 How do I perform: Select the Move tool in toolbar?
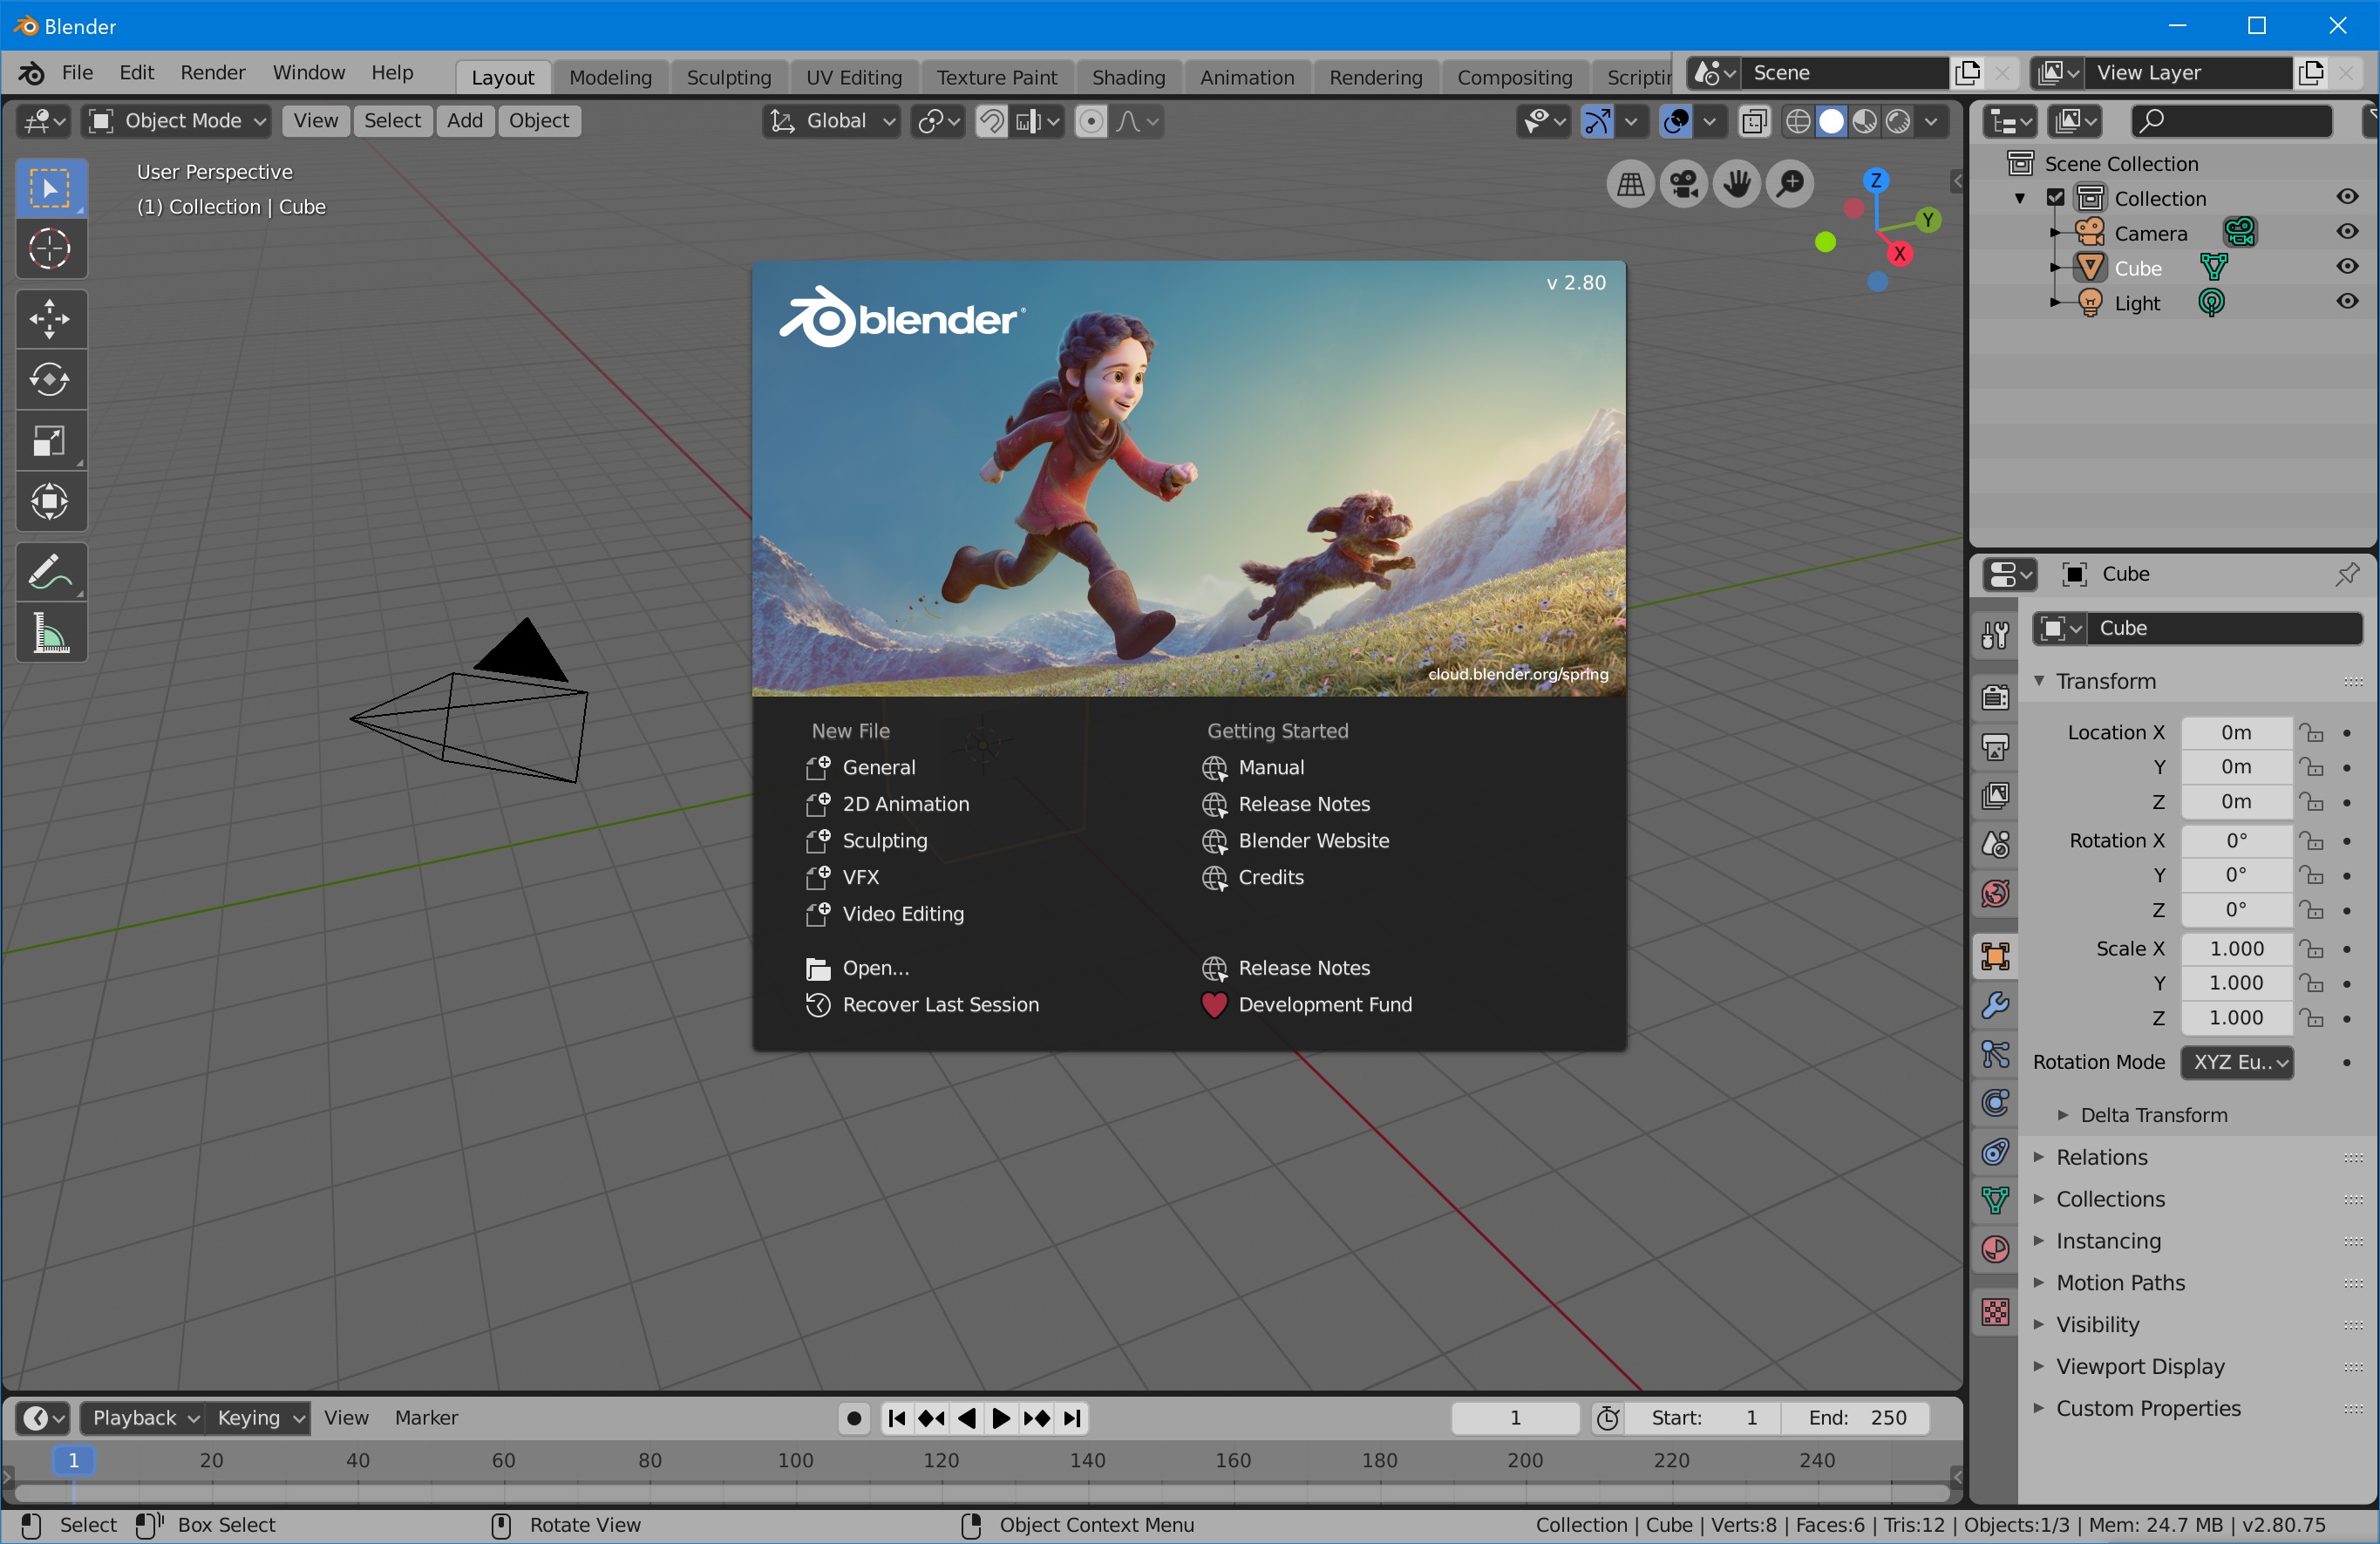click(49, 319)
